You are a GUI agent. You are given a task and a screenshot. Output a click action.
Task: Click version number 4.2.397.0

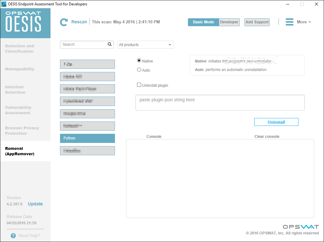tap(15, 204)
